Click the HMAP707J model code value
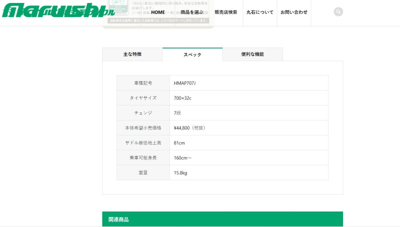 click(x=184, y=83)
